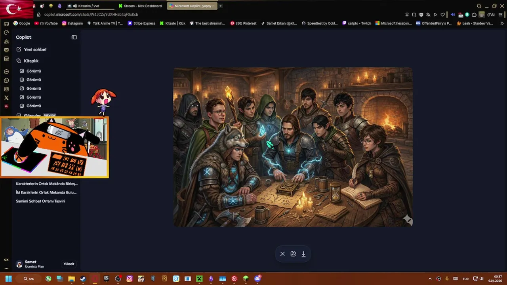Open Steam from the taskbar
The width and height of the screenshot is (507, 285).
coord(83,279)
